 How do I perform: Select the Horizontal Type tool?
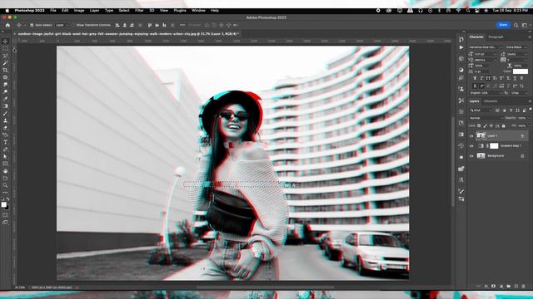click(5, 142)
